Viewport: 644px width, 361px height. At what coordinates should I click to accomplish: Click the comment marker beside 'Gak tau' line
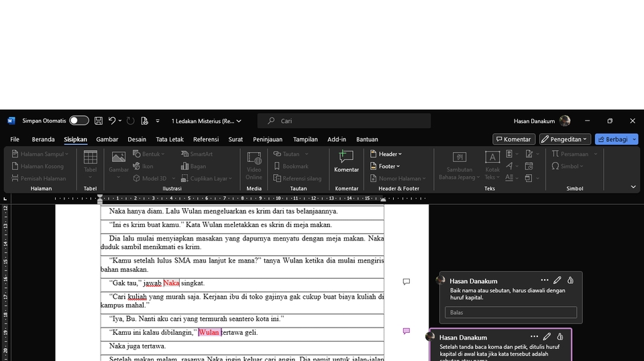(407, 282)
